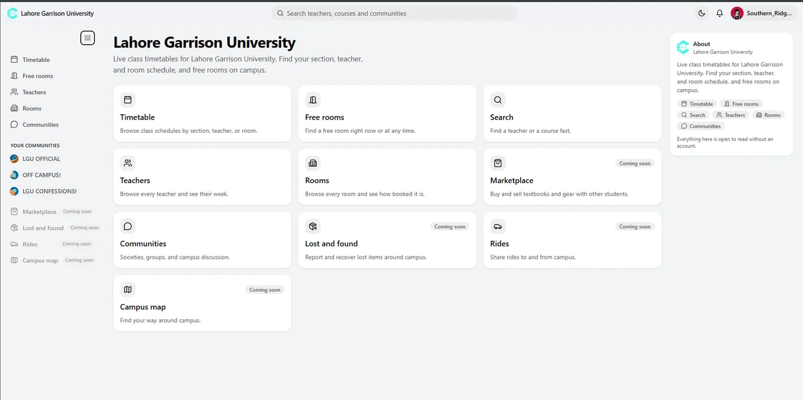Click the map icon on Campus map card
This screenshot has width=803, height=400.
128,290
